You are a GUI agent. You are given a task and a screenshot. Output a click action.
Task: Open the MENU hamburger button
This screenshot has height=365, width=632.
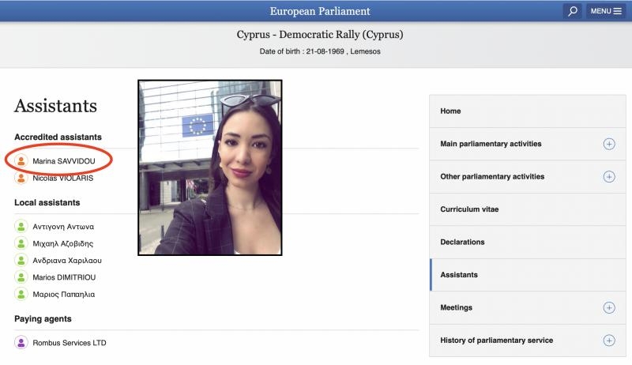click(x=606, y=11)
